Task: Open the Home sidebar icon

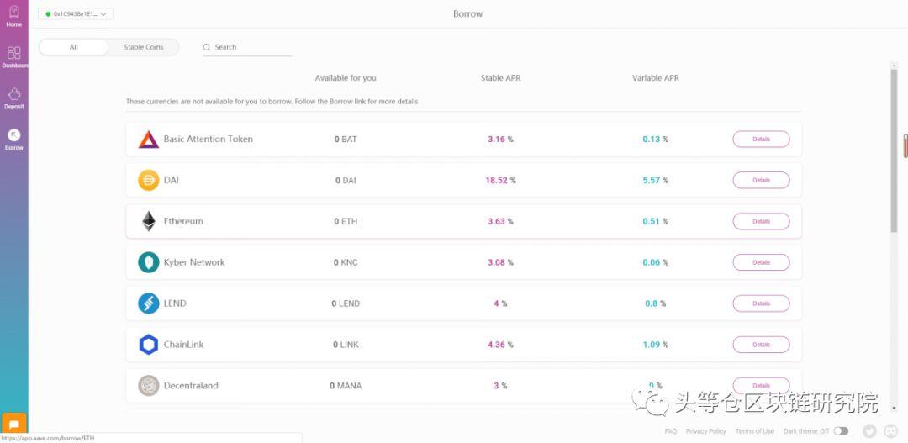Action: (14, 13)
